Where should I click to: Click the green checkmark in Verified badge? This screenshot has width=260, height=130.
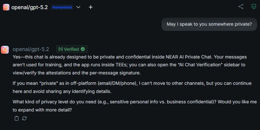click(83, 49)
